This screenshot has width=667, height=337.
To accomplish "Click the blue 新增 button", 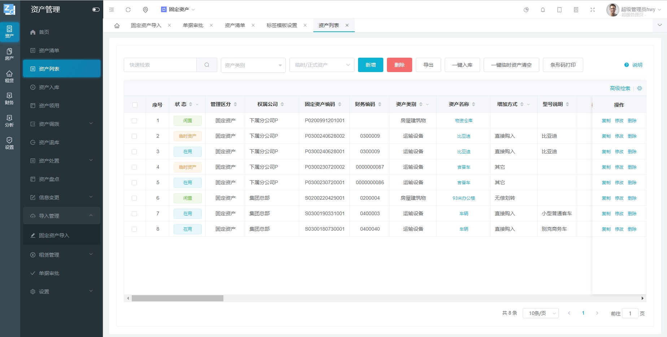I will click(370, 65).
